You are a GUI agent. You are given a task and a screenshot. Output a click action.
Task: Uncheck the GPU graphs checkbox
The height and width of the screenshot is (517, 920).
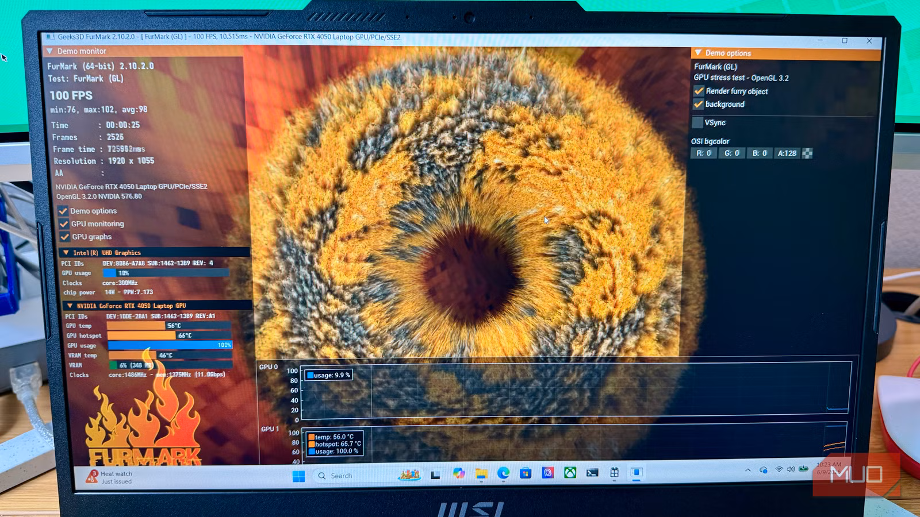pyautogui.click(x=64, y=237)
